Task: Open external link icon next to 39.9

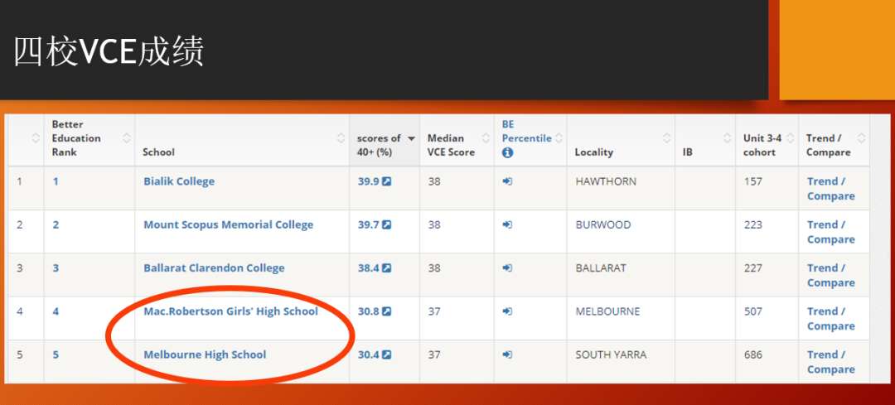Action: tap(386, 181)
